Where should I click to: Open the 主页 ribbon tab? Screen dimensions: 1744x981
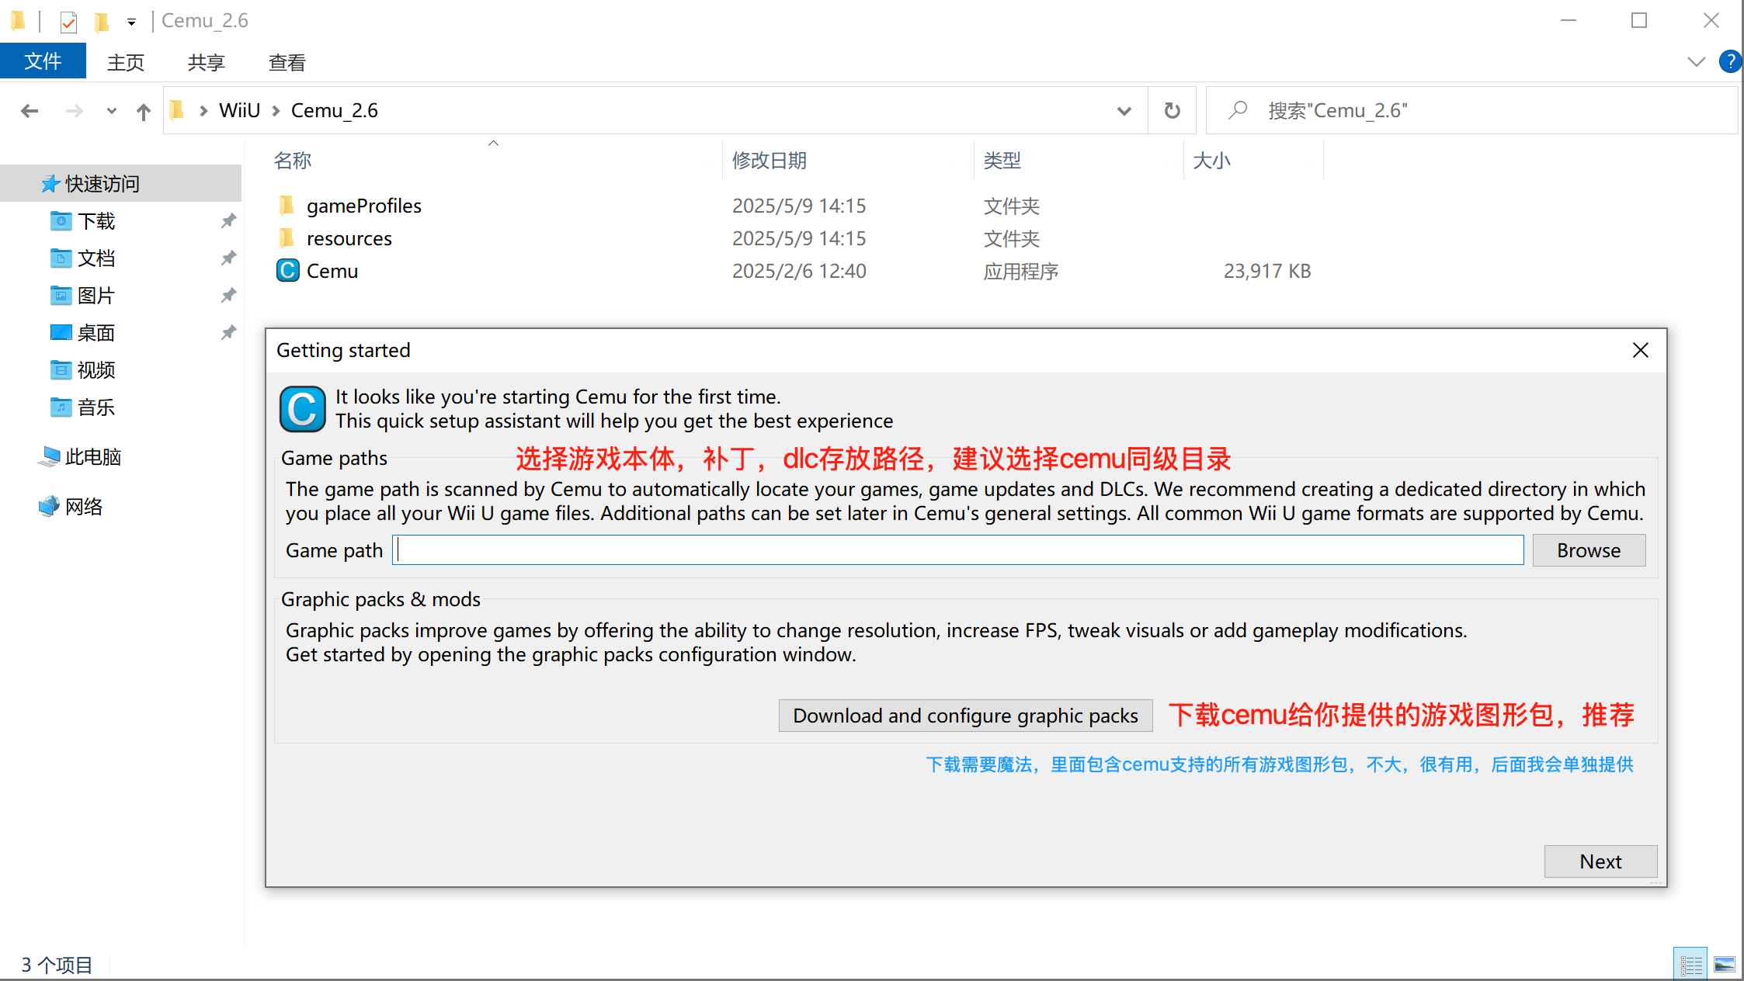[126, 62]
